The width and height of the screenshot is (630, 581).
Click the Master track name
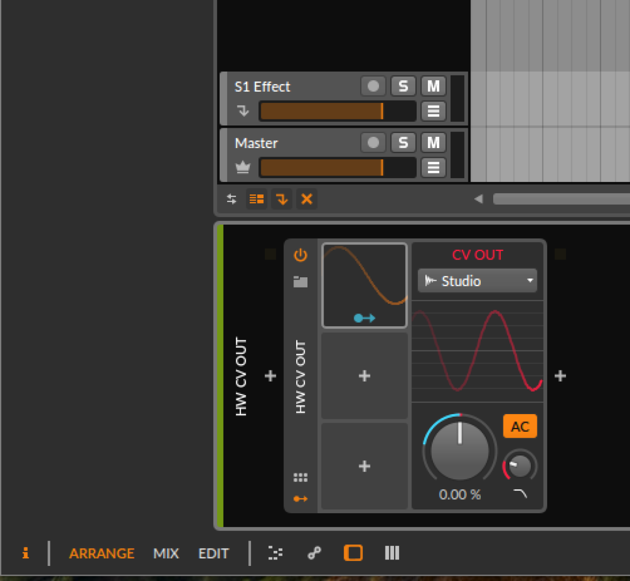(x=256, y=143)
